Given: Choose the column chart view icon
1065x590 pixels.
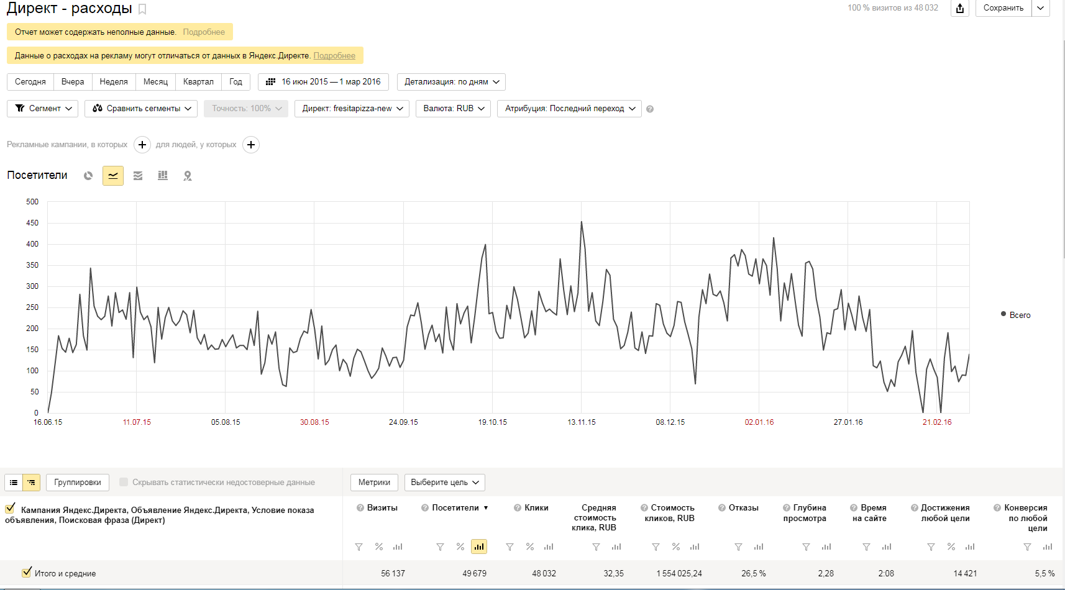Looking at the screenshot, I should pos(163,176).
